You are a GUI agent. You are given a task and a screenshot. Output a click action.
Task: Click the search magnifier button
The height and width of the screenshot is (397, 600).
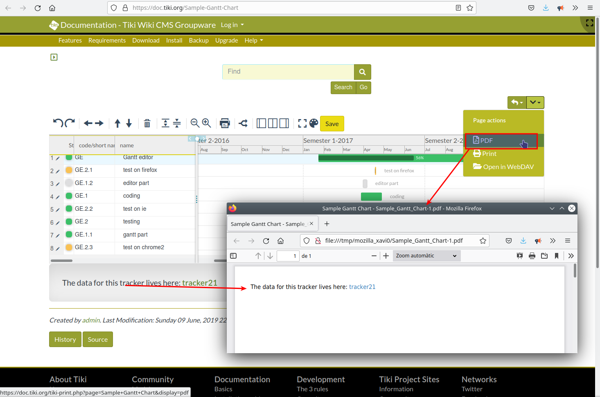363,72
